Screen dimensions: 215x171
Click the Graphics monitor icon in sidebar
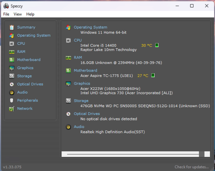[12, 68]
